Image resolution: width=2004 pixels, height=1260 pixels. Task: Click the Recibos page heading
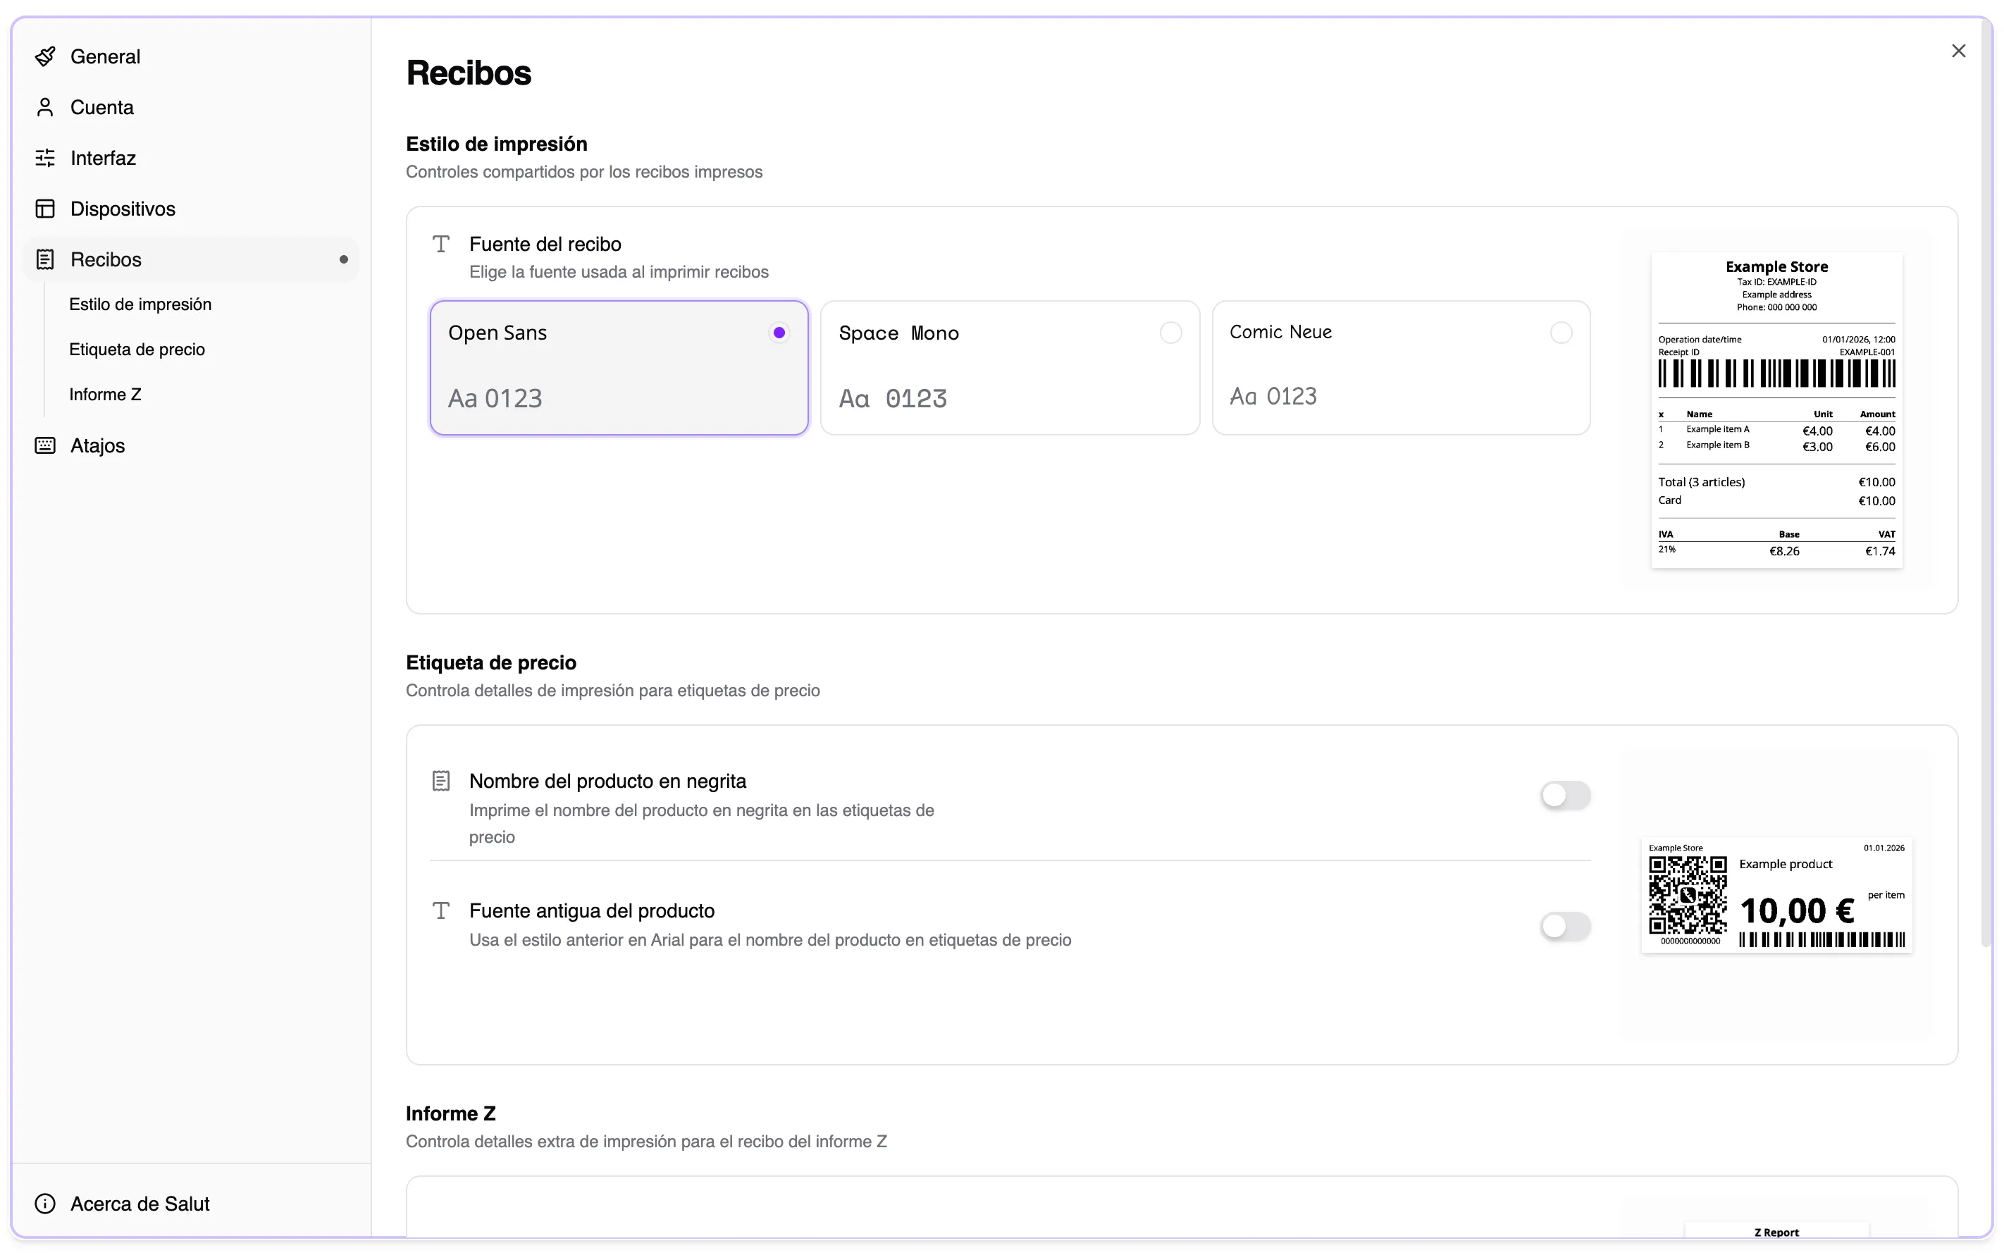click(x=469, y=73)
